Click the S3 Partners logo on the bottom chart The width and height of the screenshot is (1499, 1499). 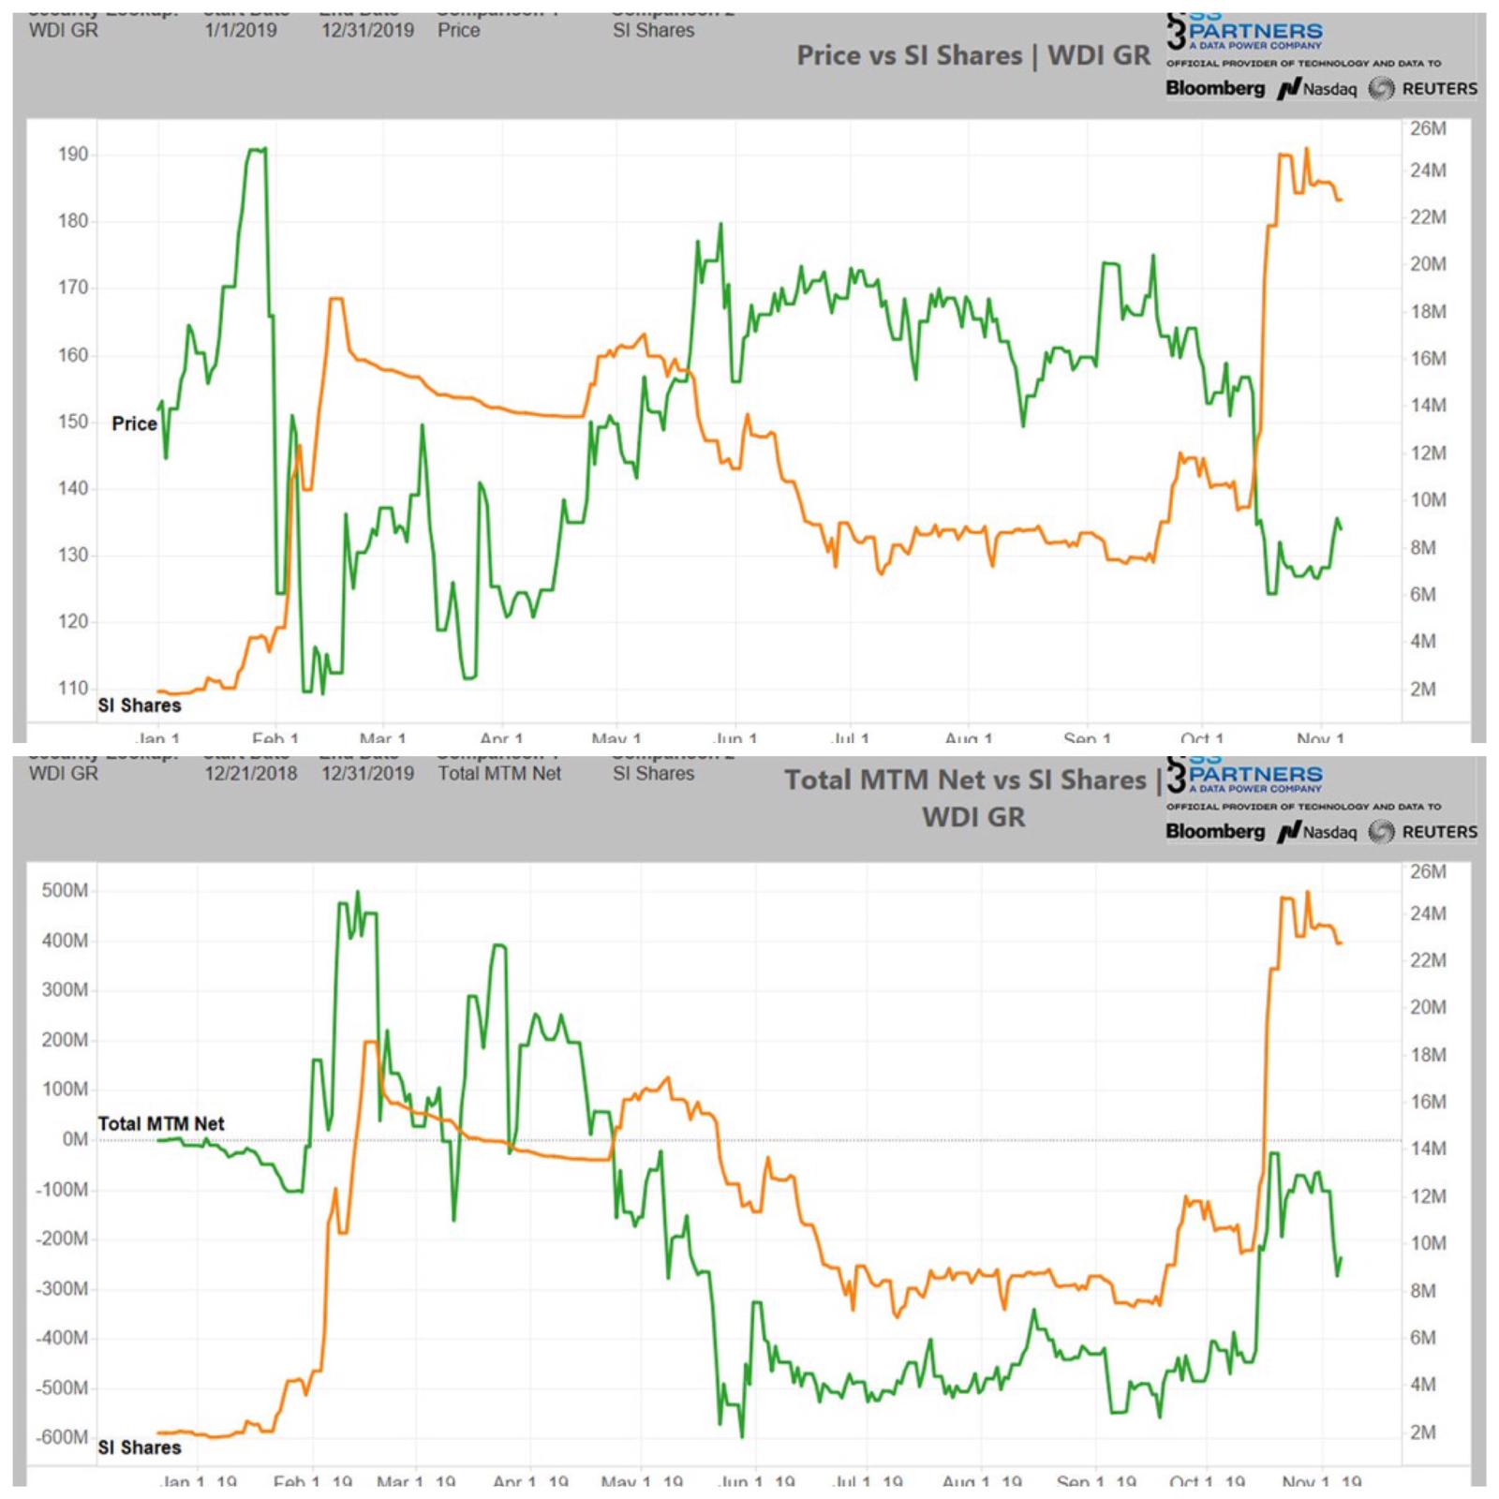click(1246, 773)
